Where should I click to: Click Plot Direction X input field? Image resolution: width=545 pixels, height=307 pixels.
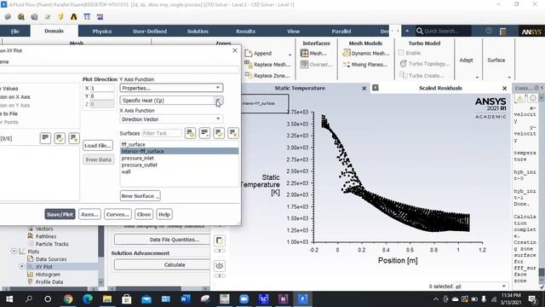point(102,89)
